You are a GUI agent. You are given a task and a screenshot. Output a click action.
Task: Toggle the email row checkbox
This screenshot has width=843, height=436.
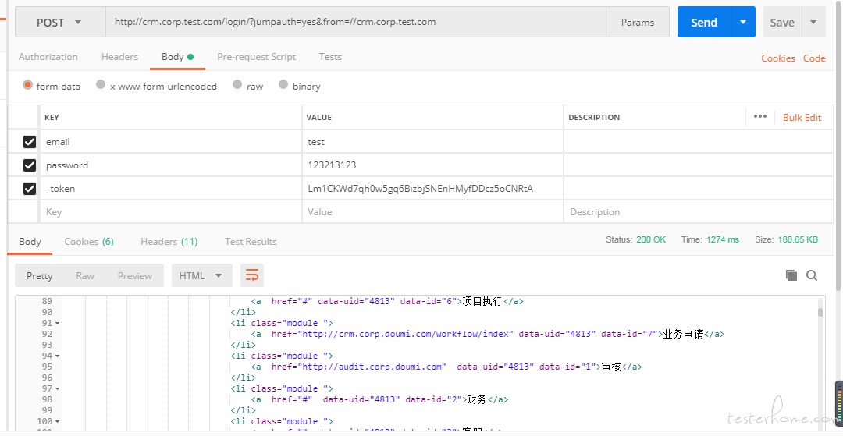30,142
